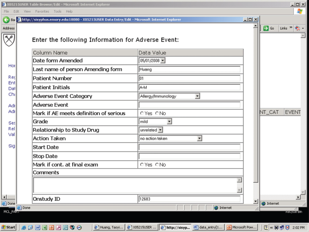Switch to data_entry taskbar button
Viewport: 309px width, 232px height.
coord(209,228)
